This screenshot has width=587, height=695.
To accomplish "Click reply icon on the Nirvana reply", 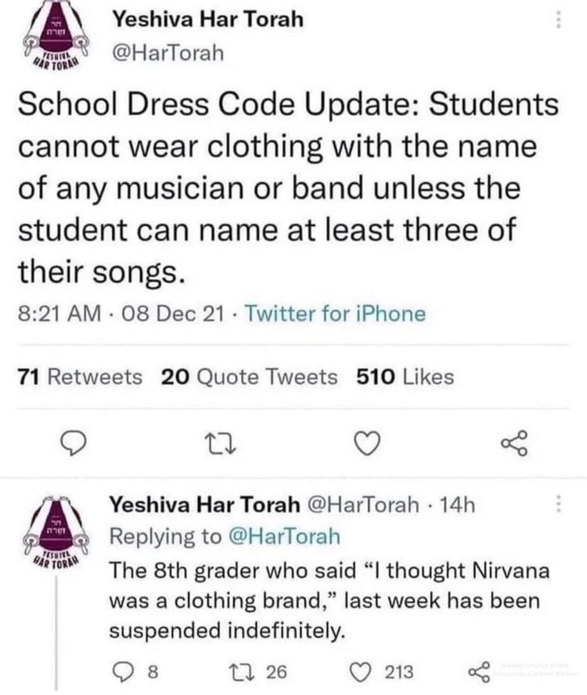I will [x=122, y=672].
